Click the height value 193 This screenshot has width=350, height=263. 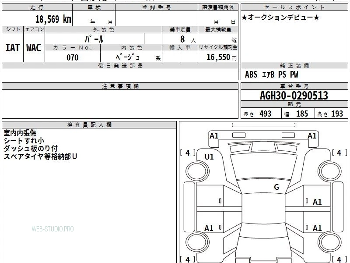337,114
